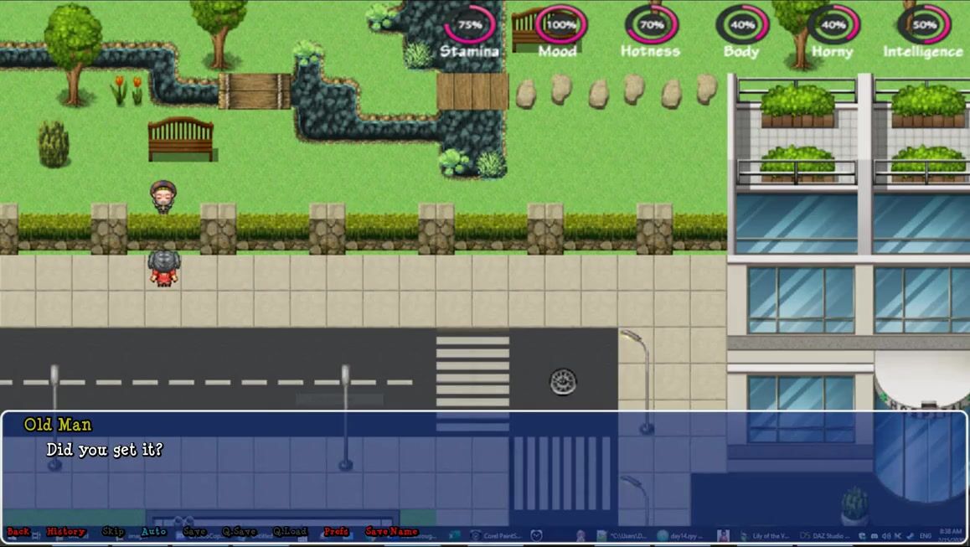Advance the "Did you get it?" dialogue
Viewport: 970px width, 547px height.
pos(484,467)
